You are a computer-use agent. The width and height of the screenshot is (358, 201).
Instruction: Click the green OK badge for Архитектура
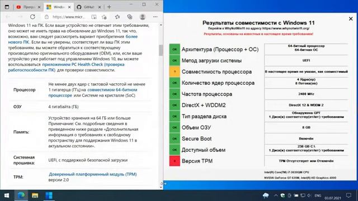click(x=175, y=49)
